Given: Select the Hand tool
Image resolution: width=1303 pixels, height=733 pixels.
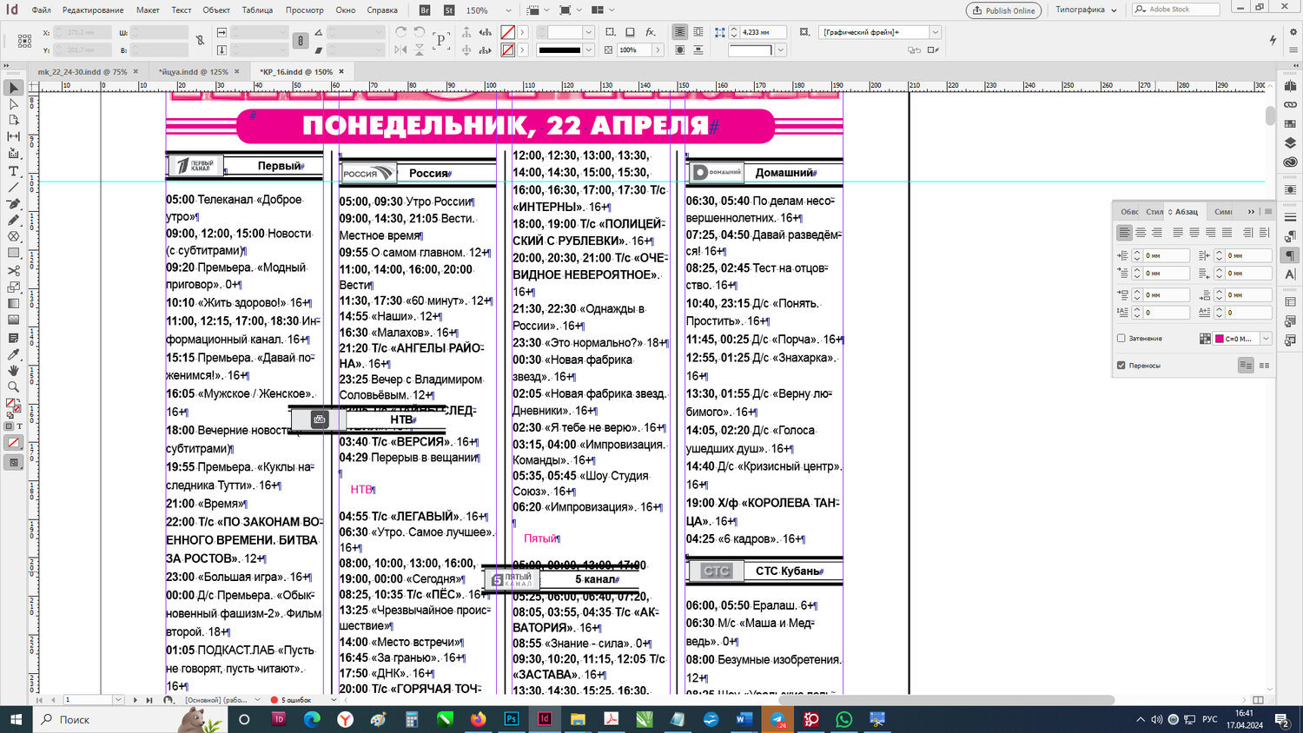Looking at the screenshot, I should 13,370.
